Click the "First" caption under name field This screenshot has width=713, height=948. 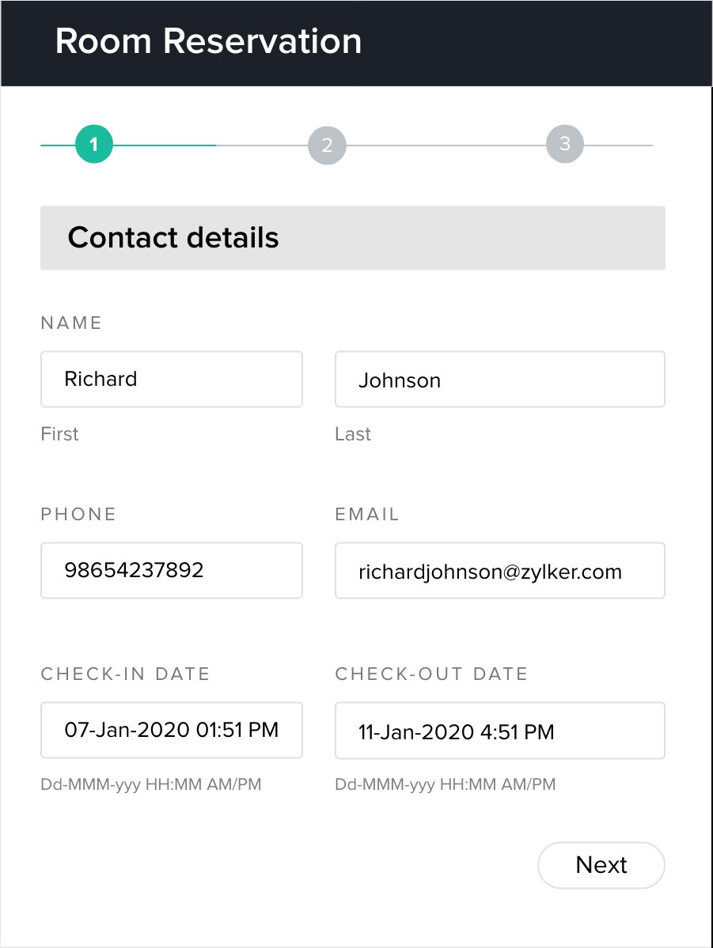(59, 434)
